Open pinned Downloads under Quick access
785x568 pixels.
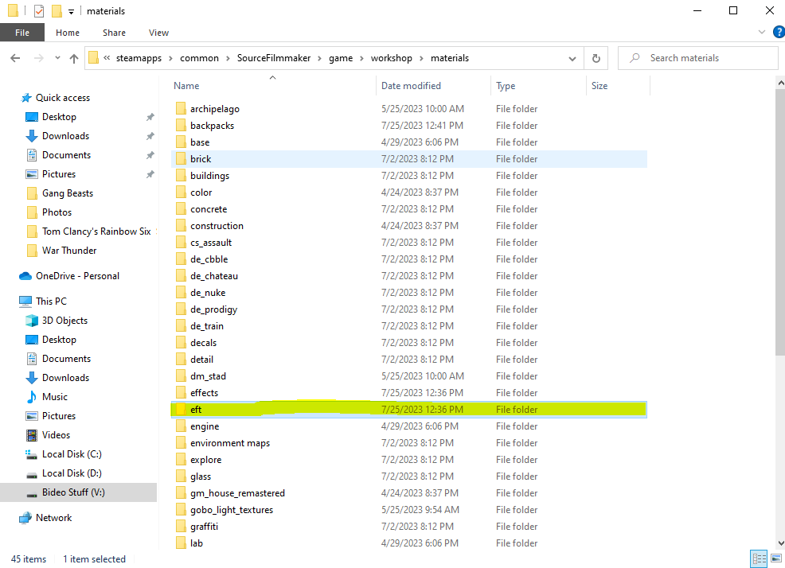pos(65,135)
